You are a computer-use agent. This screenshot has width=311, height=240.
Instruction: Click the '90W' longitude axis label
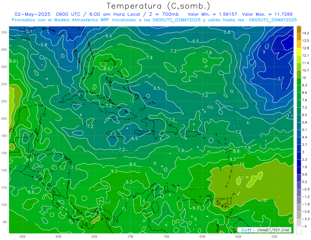22,236
